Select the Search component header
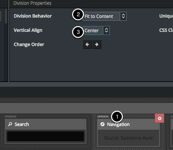Viewport: 173px width, 150px height. [46, 124]
